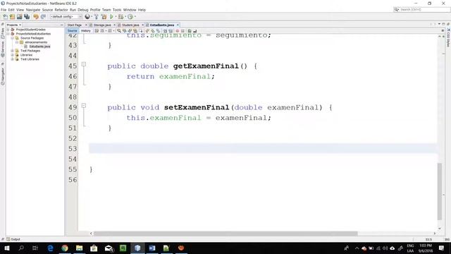Open the Source menu

(x=47, y=10)
